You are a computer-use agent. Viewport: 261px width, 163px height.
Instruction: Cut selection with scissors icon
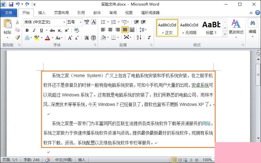click(17, 22)
